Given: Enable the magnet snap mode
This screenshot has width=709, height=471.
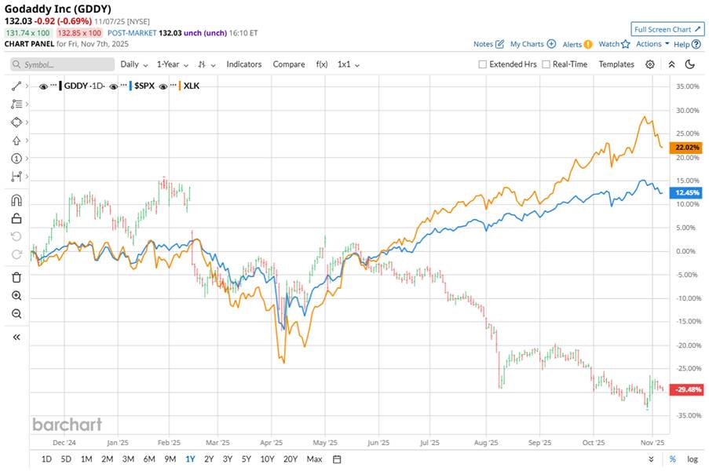Looking at the screenshot, I should (x=16, y=200).
